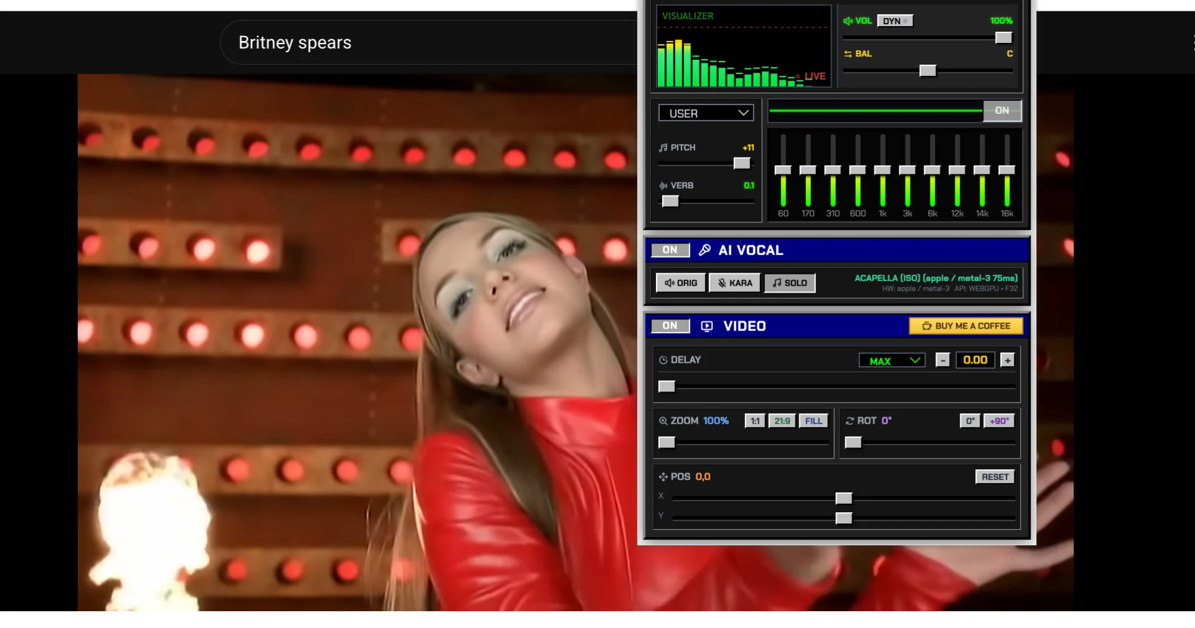Select SOLO vocal mode

coord(790,283)
